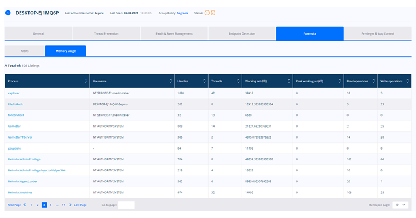Screen dimensions: 416x218
Task: Sort table by Process column
Action: (x=86, y=81)
